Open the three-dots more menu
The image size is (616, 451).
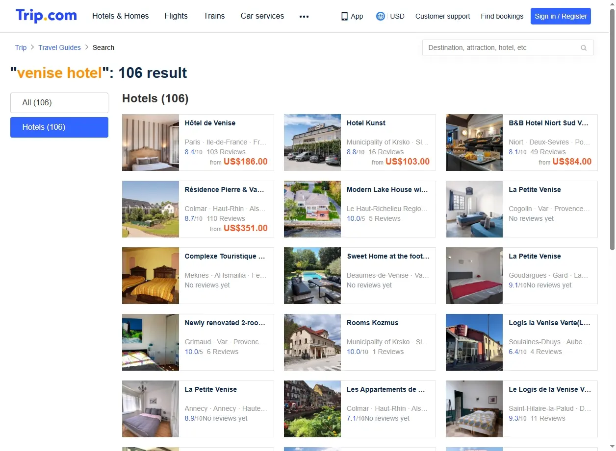point(304,16)
